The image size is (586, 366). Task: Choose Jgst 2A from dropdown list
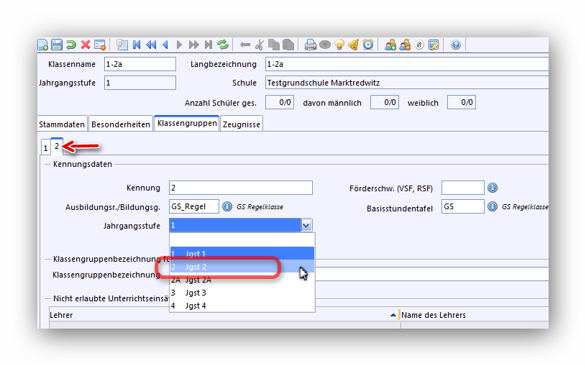point(242,280)
